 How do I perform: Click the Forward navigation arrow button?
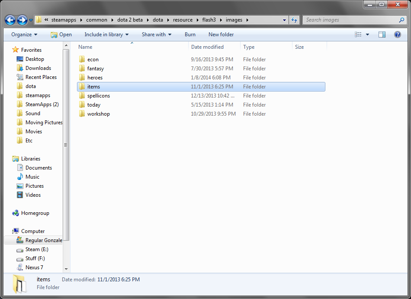22,20
